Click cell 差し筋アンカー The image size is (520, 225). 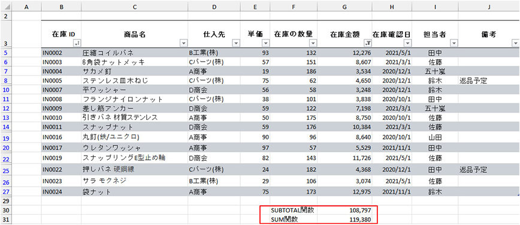(134, 108)
